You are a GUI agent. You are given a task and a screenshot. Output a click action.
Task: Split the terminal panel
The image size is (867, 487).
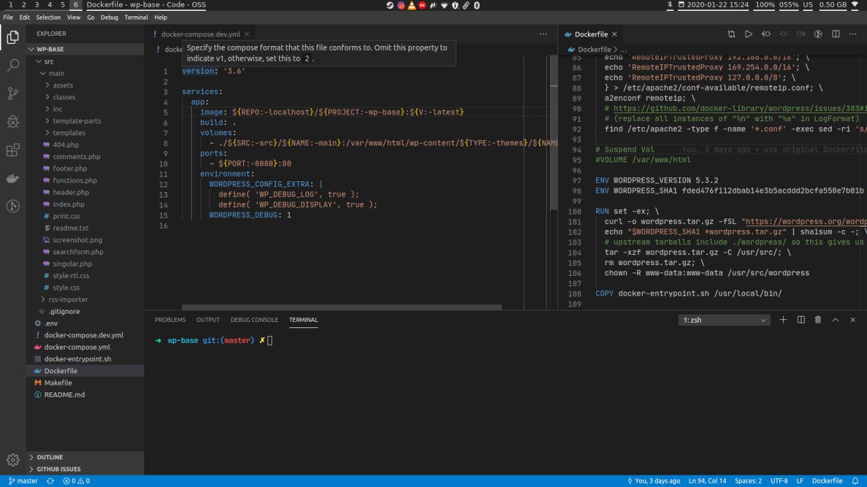tap(801, 320)
